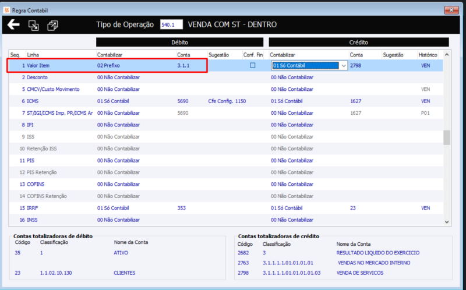Click the copy rule icon in toolbar

tap(52, 25)
